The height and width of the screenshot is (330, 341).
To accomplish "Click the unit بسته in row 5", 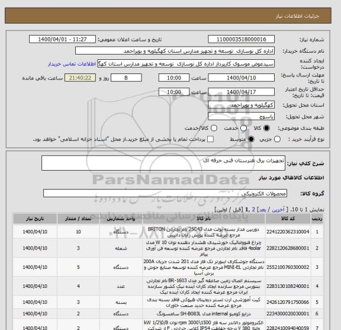I will (121, 302).
